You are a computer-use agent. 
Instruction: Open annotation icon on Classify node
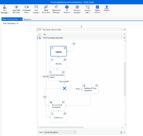pos(65,60)
